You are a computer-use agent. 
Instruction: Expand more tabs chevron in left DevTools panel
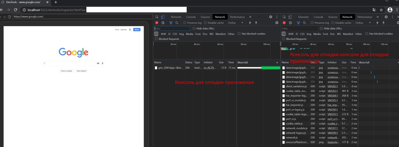250,17
